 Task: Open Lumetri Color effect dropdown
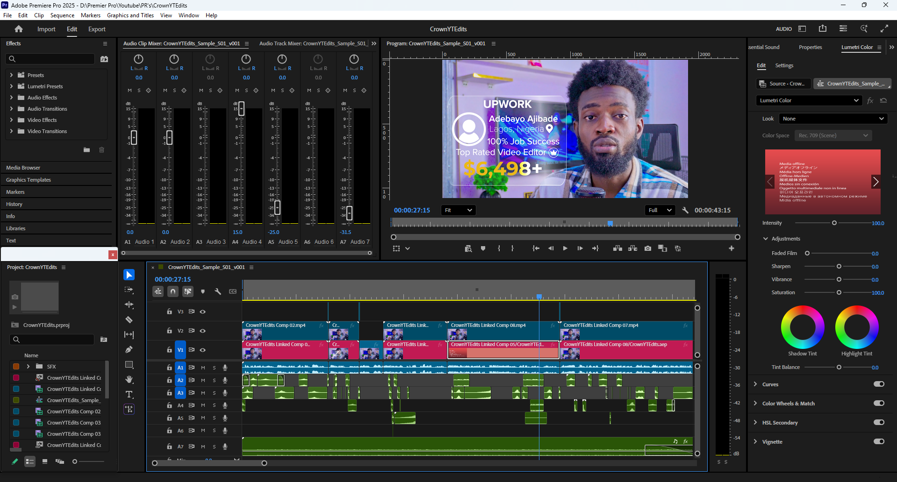(x=809, y=100)
